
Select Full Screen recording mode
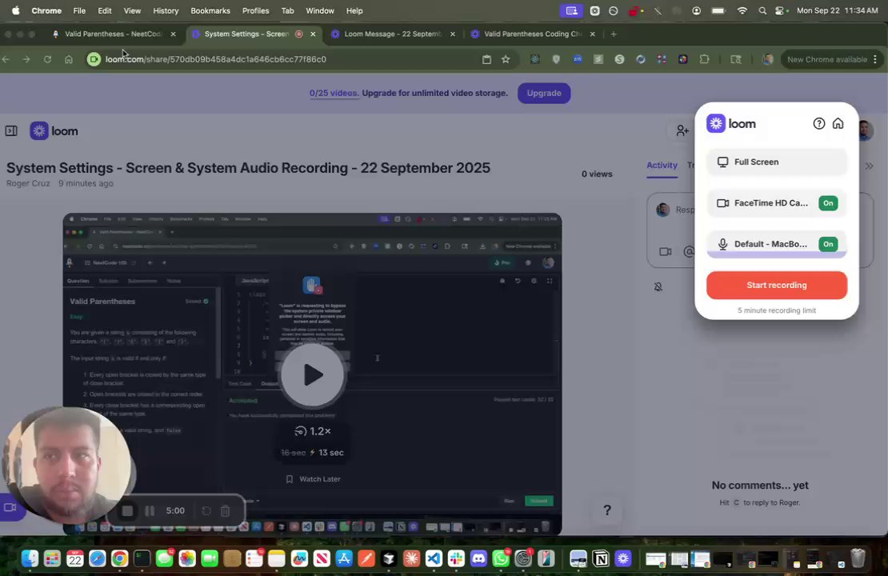777,162
